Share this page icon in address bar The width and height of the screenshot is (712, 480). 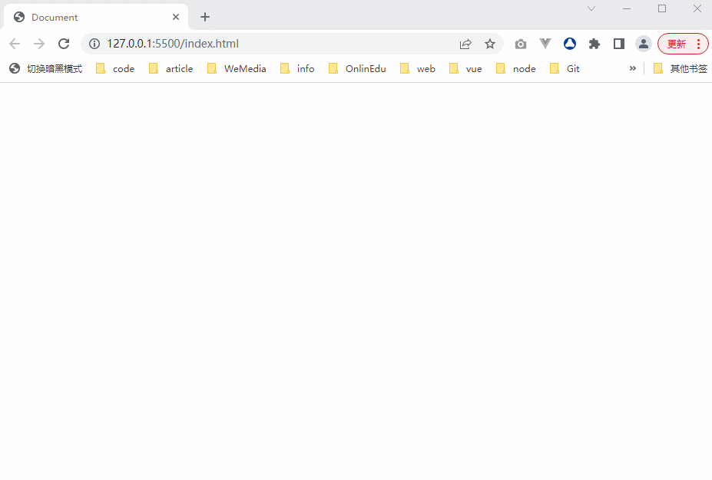(x=465, y=44)
